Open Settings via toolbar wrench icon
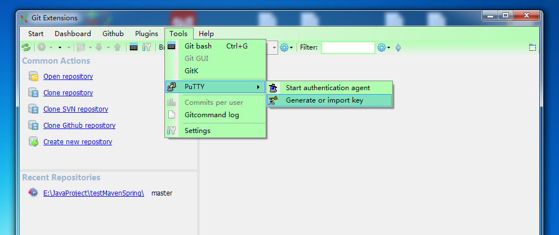 (146, 47)
